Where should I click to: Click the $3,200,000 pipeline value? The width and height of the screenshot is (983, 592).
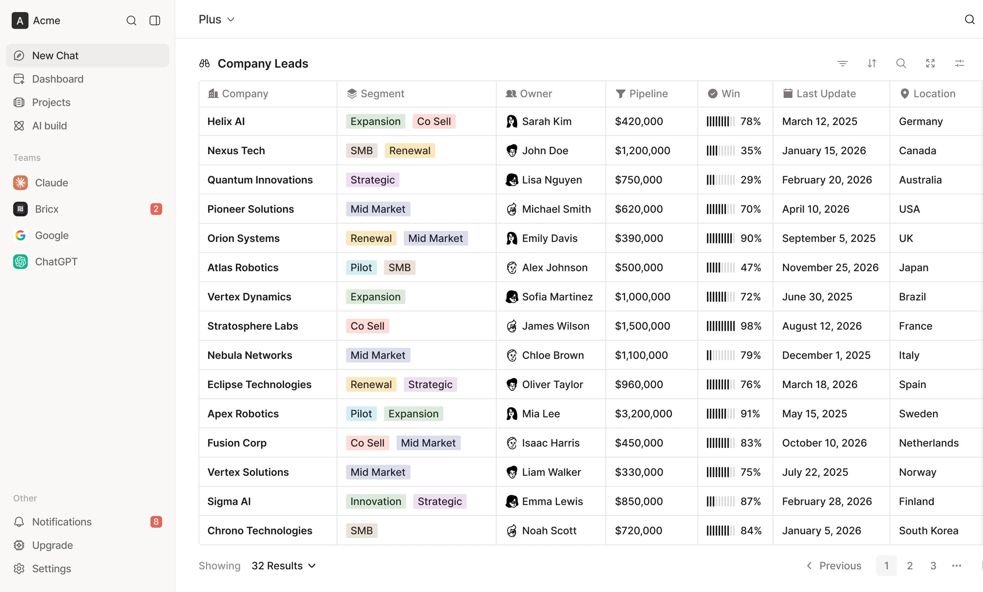(x=643, y=414)
